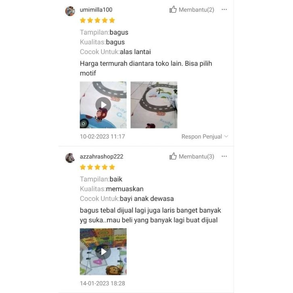Play the car mat review video

pyautogui.click(x=103, y=105)
